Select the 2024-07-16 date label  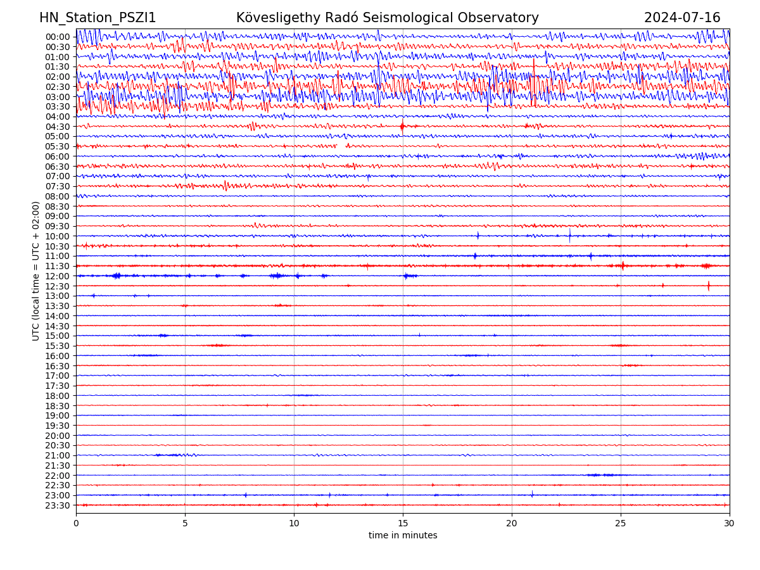tap(682, 18)
